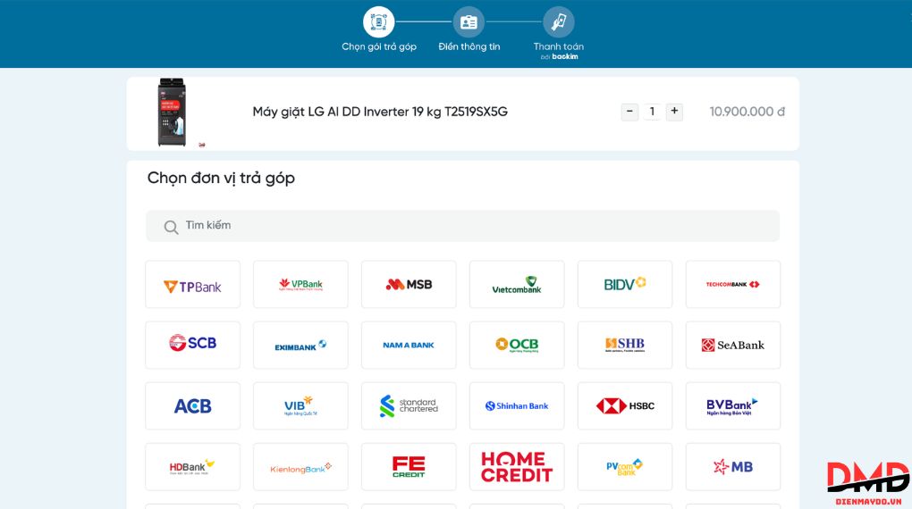912x509 pixels.
Task: Click the search magnifier icon
Action: [171, 227]
